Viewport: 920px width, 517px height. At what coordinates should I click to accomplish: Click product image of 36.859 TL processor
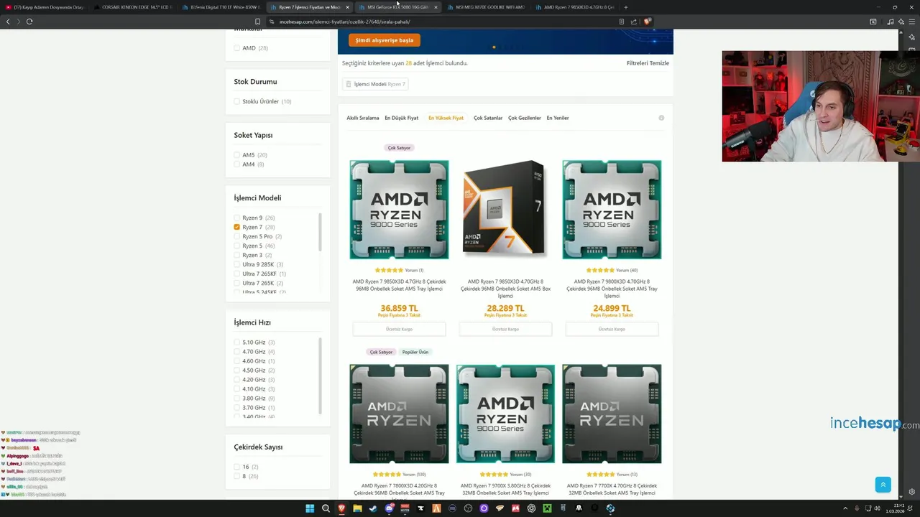coord(399,209)
